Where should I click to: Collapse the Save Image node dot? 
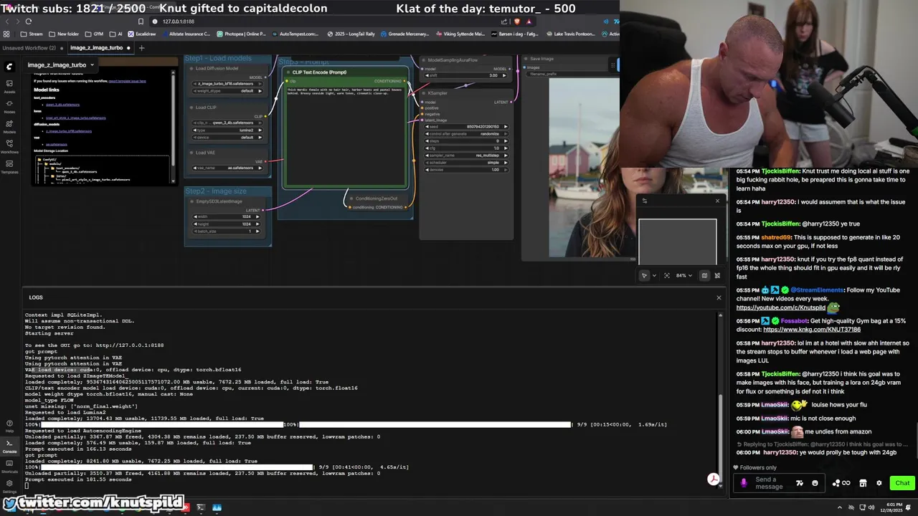(526, 59)
